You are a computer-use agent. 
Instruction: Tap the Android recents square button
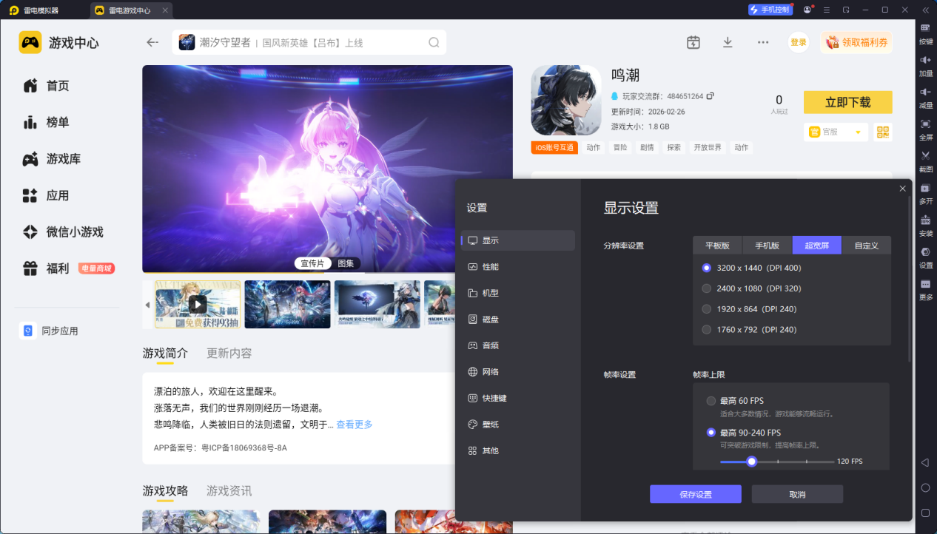coord(925,513)
